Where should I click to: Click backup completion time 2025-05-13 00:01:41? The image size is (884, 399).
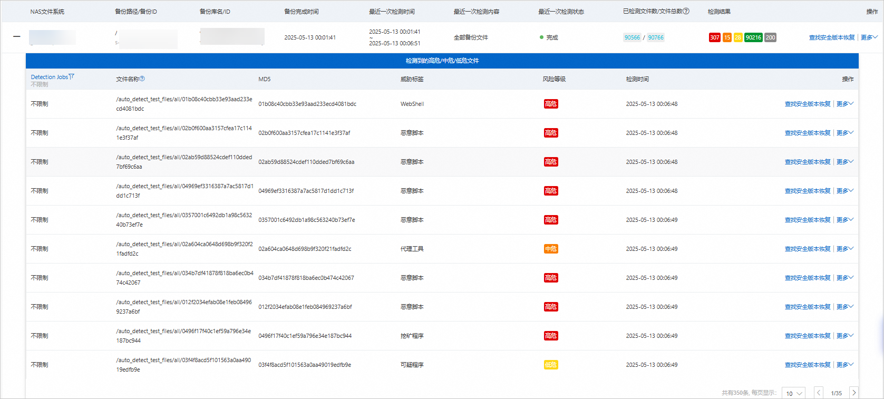click(310, 37)
